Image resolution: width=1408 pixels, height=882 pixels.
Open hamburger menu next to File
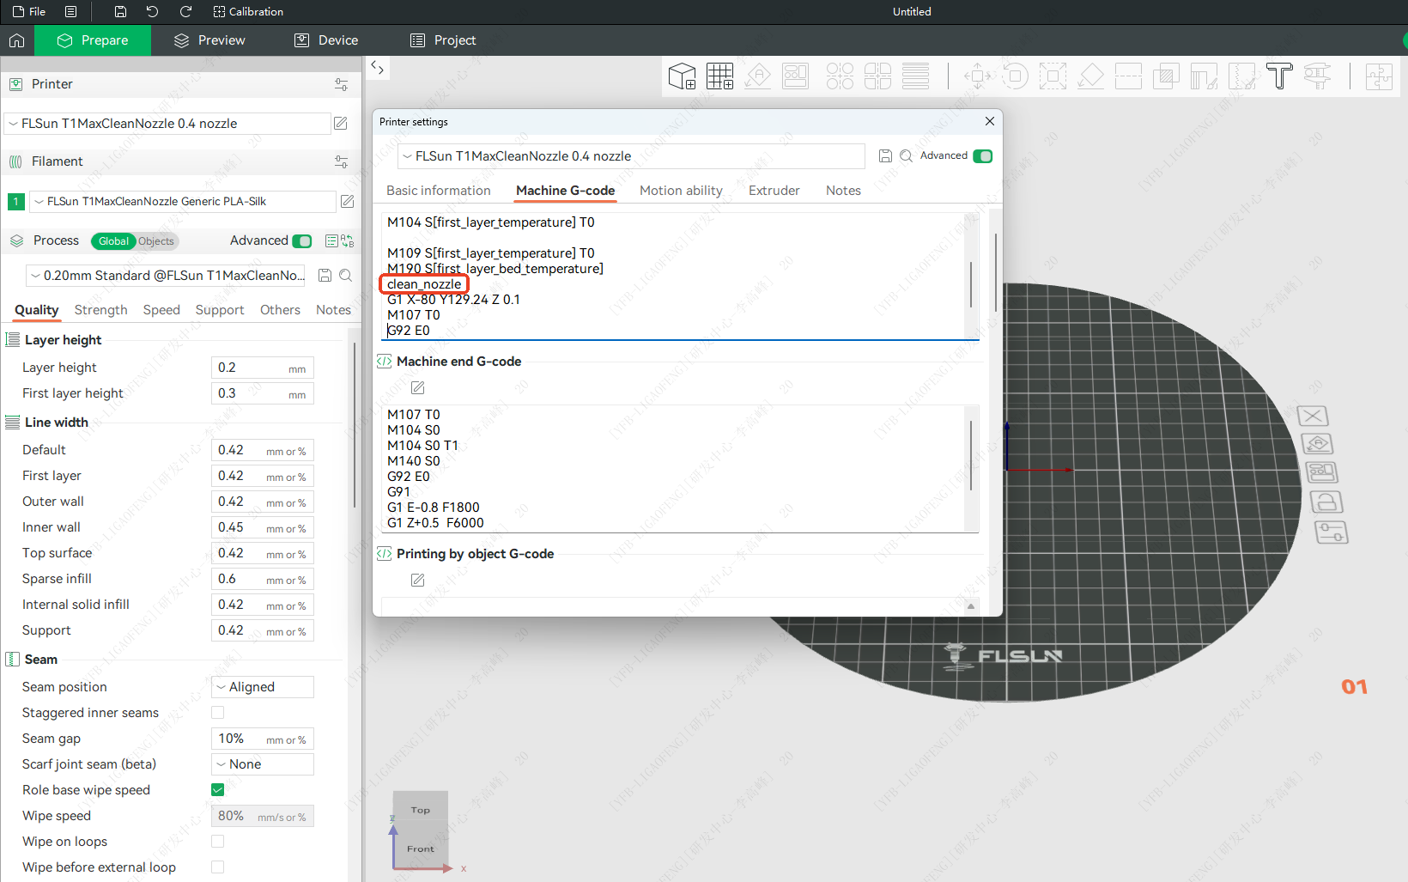[x=71, y=12]
